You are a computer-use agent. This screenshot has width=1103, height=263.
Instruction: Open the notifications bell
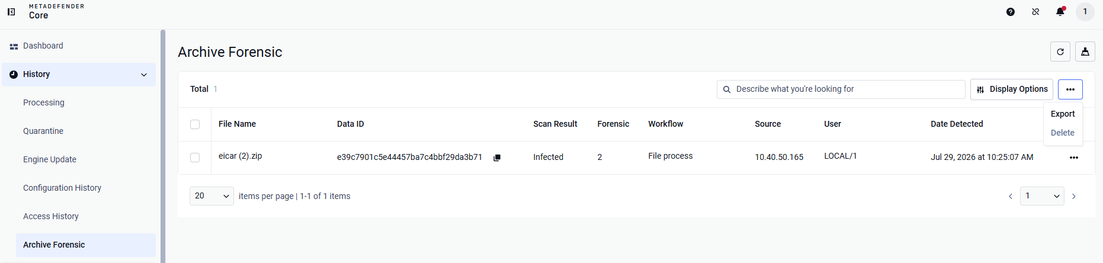pos(1060,12)
